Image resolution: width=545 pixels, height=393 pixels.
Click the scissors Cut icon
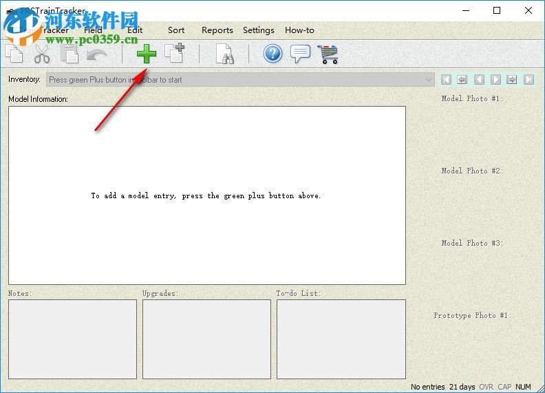[42, 54]
